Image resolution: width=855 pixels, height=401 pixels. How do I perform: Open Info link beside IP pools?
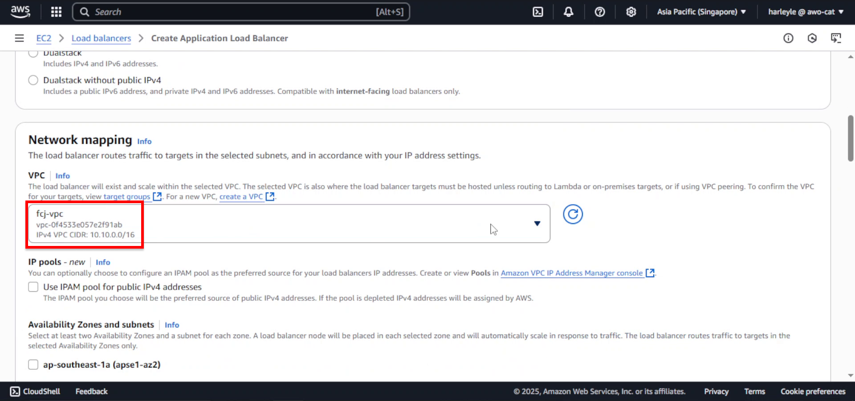pyautogui.click(x=103, y=262)
